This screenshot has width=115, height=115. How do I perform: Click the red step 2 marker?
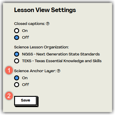point(9,96)
